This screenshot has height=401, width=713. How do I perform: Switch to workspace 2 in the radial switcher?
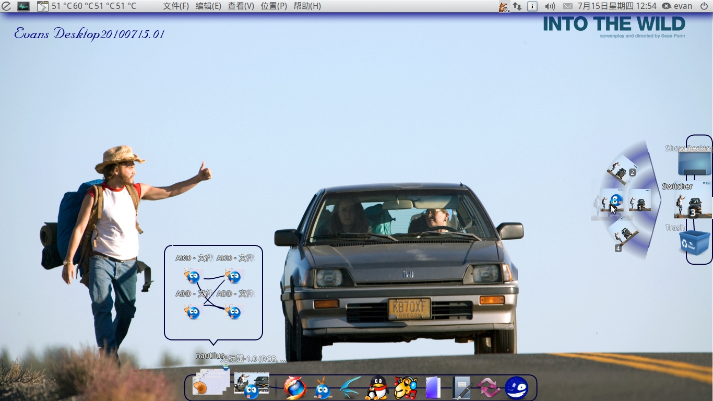click(x=621, y=169)
